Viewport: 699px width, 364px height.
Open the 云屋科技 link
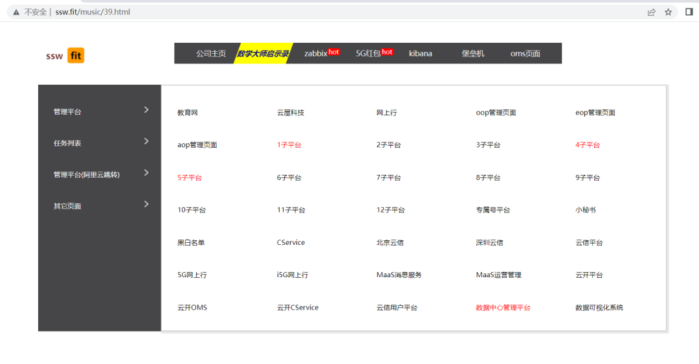point(290,113)
